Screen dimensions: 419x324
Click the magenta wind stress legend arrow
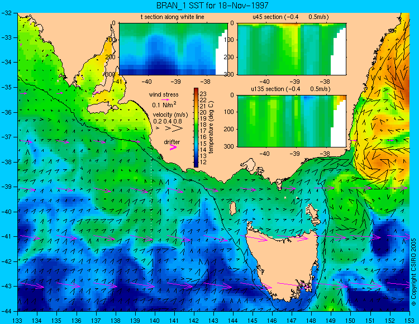click(x=165, y=99)
